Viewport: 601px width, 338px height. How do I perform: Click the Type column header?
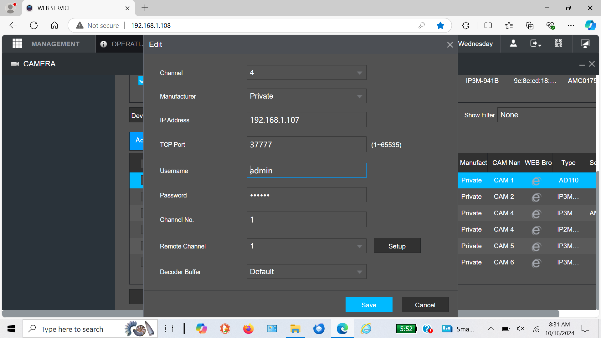568,163
